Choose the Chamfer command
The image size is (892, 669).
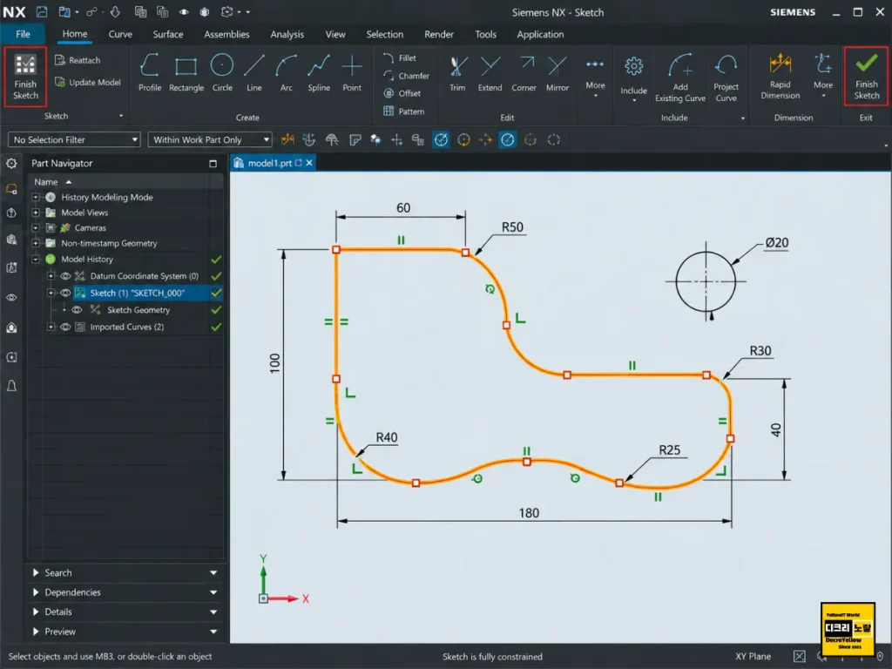click(x=406, y=76)
